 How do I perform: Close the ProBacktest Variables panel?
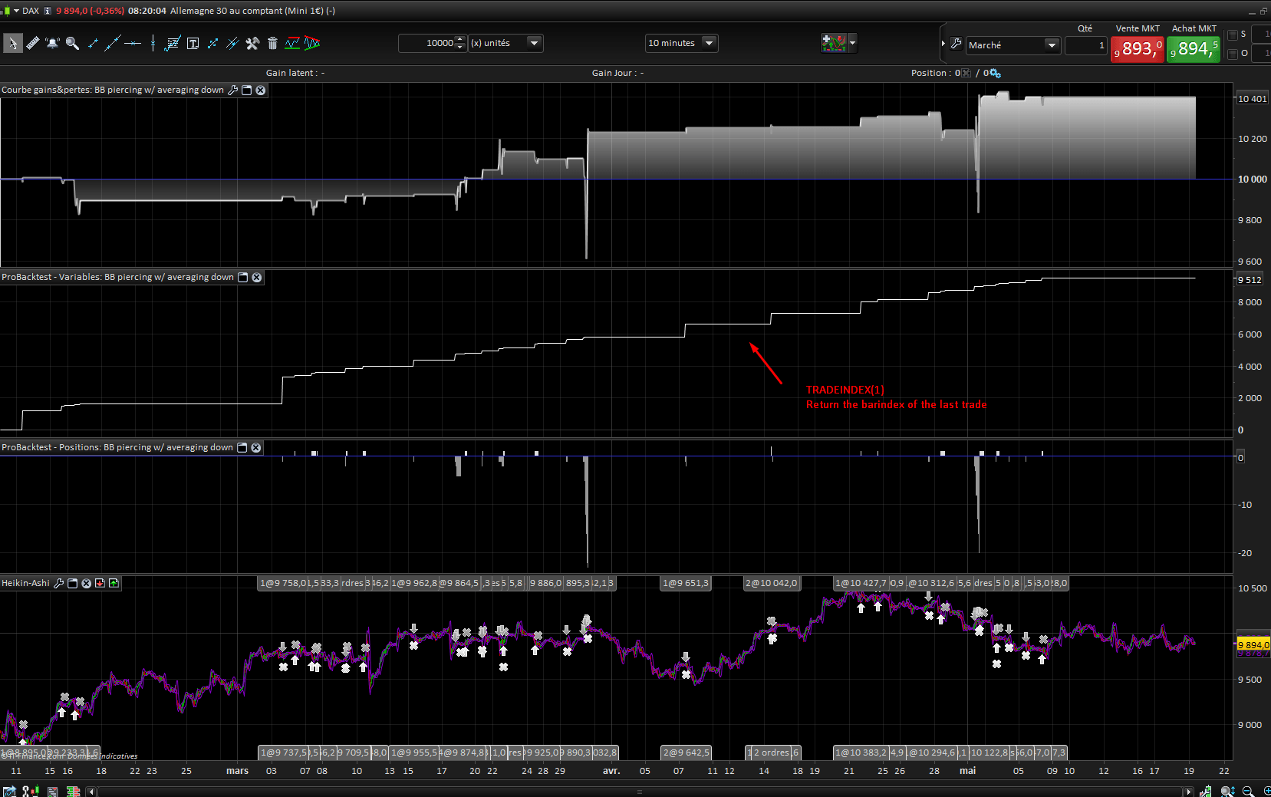(257, 277)
